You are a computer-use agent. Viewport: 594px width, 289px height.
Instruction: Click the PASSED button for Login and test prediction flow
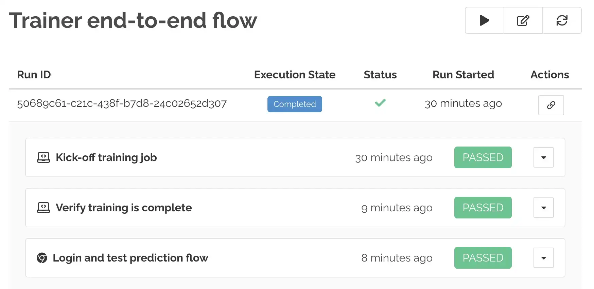click(x=483, y=258)
